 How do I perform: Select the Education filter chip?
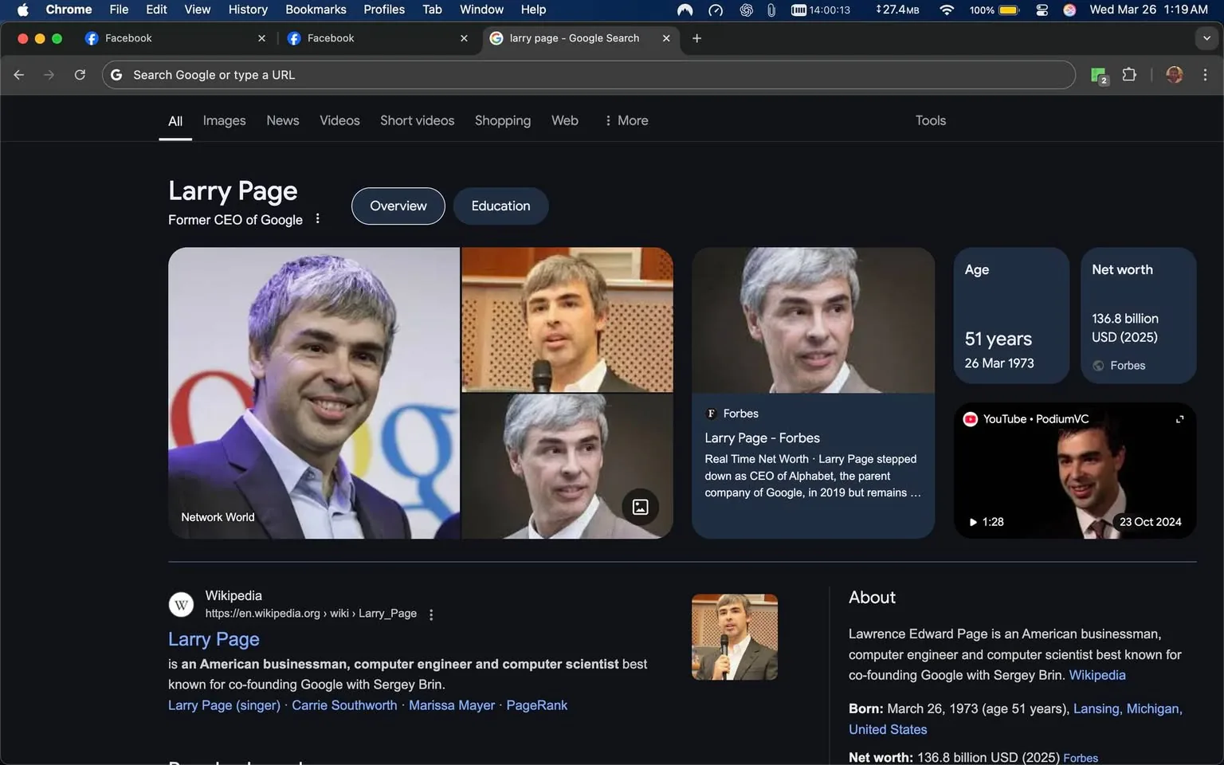pos(500,206)
